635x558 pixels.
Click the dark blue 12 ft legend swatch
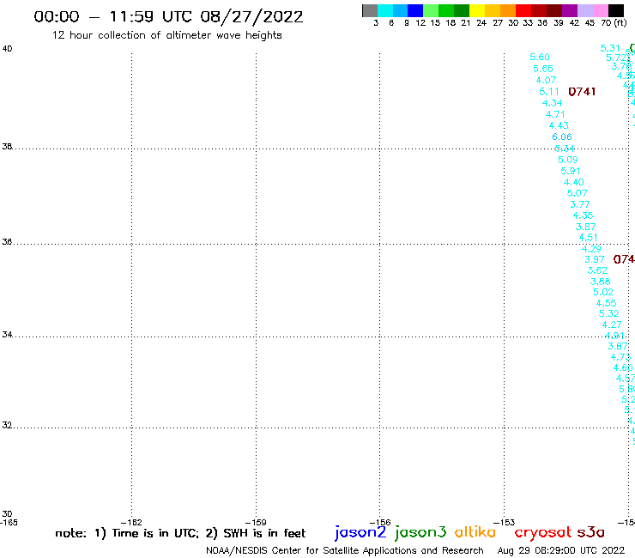415,10
